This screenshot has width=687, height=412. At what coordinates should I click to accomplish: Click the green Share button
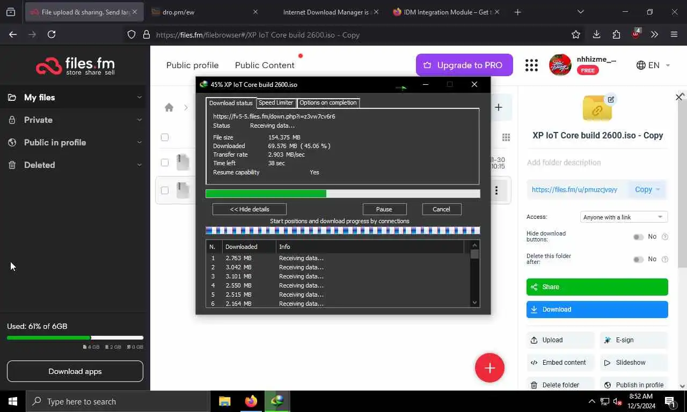pyautogui.click(x=597, y=287)
